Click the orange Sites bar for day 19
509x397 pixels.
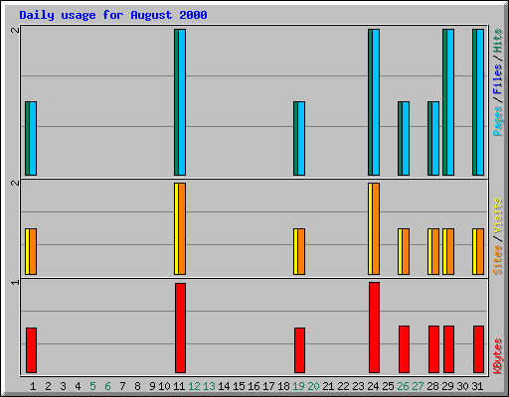point(301,251)
